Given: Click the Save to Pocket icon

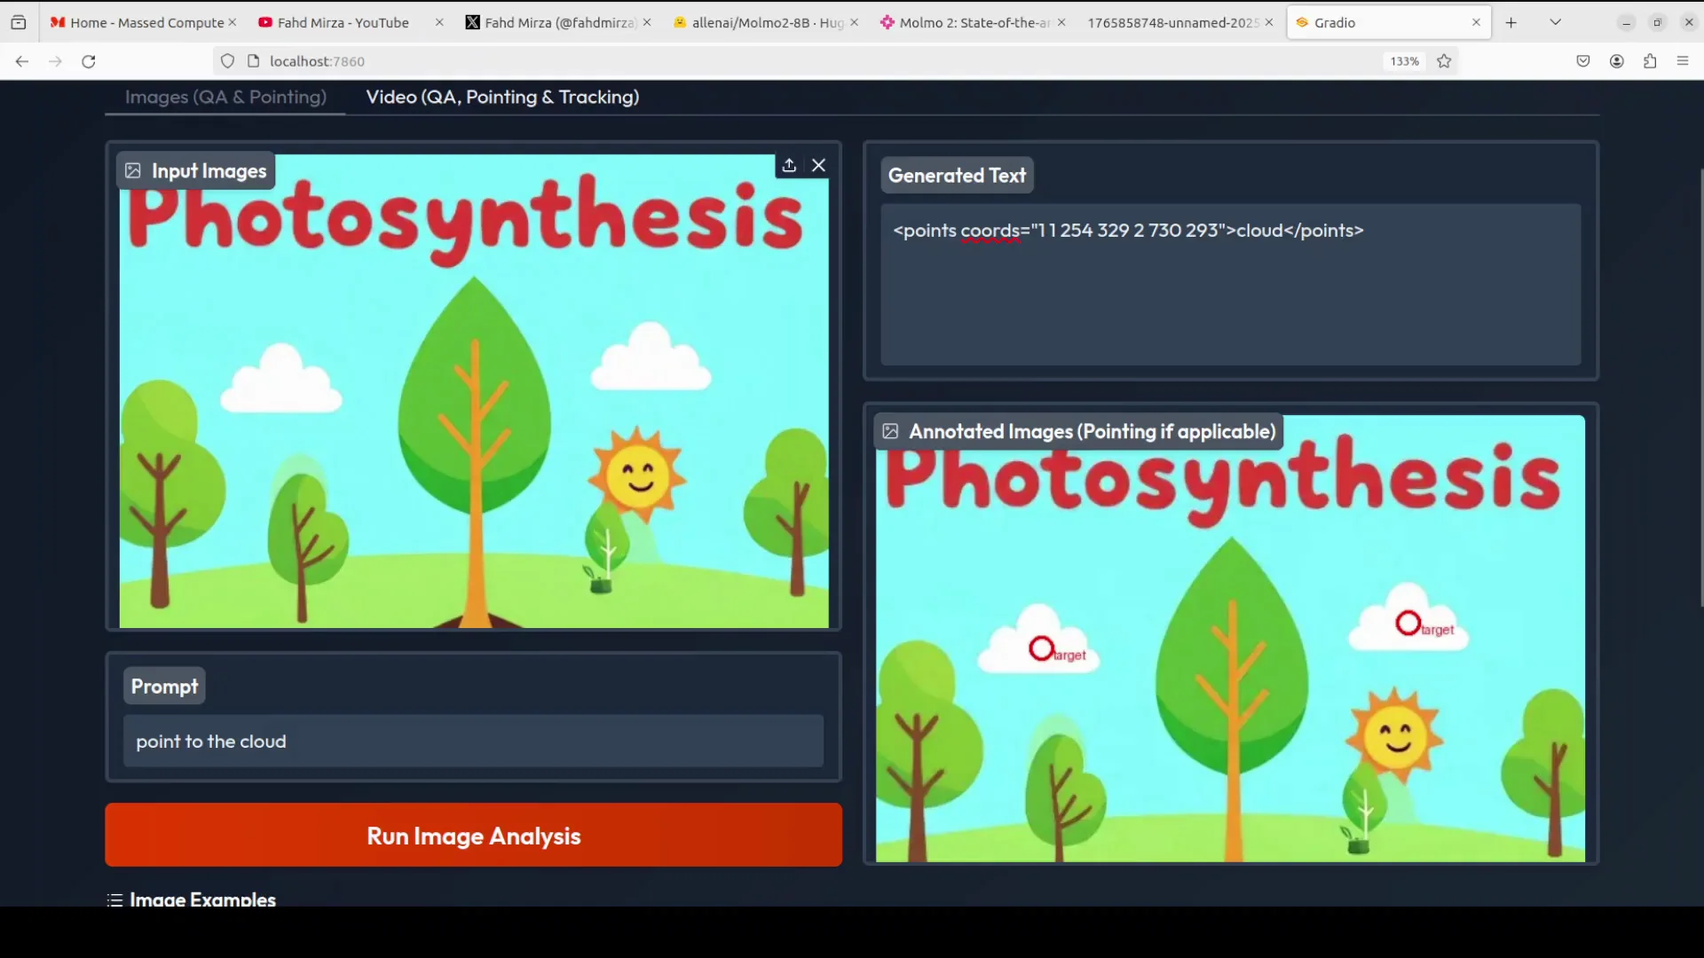Looking at the screenshot, I should pyautogui.click(x=1583, y=61).
